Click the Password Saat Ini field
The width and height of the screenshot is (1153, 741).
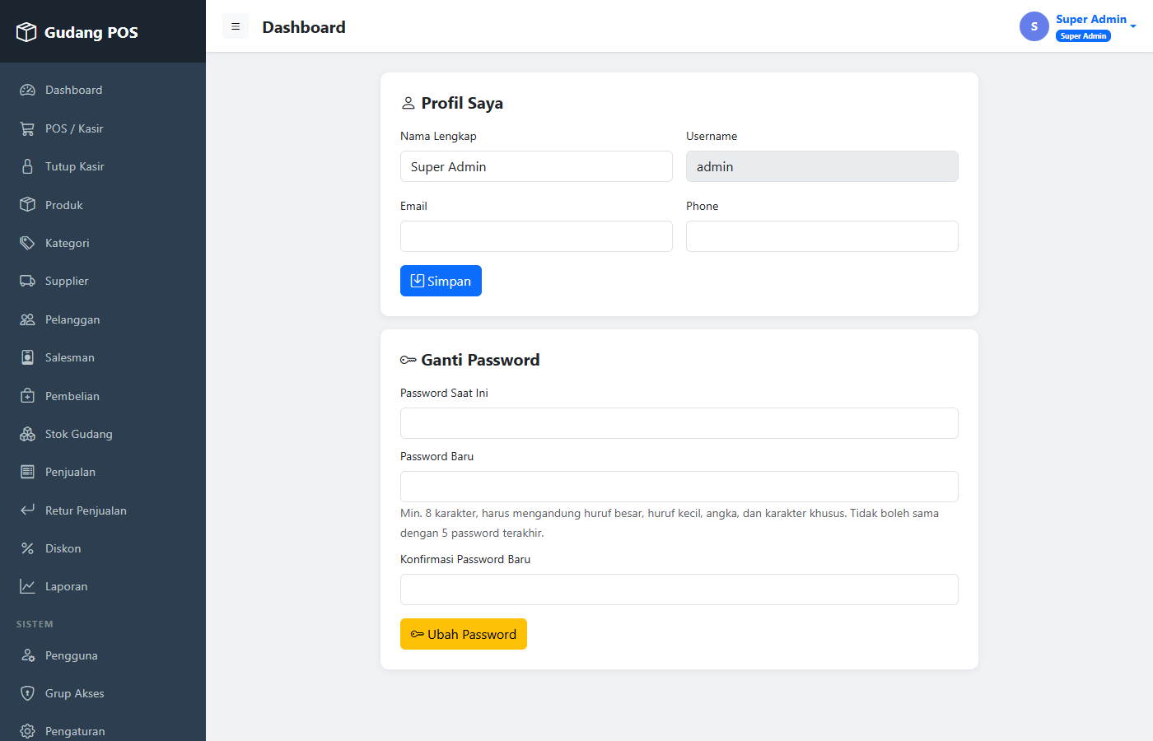point(679,423)
